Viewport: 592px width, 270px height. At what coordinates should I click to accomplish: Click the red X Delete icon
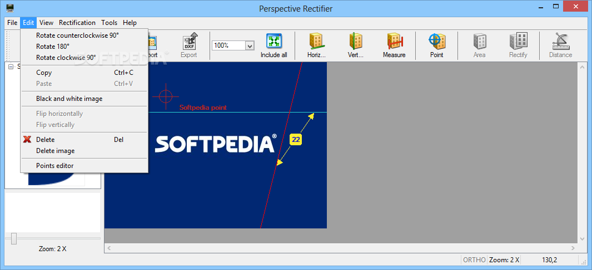pyautogui.click(x=27, y=139)
